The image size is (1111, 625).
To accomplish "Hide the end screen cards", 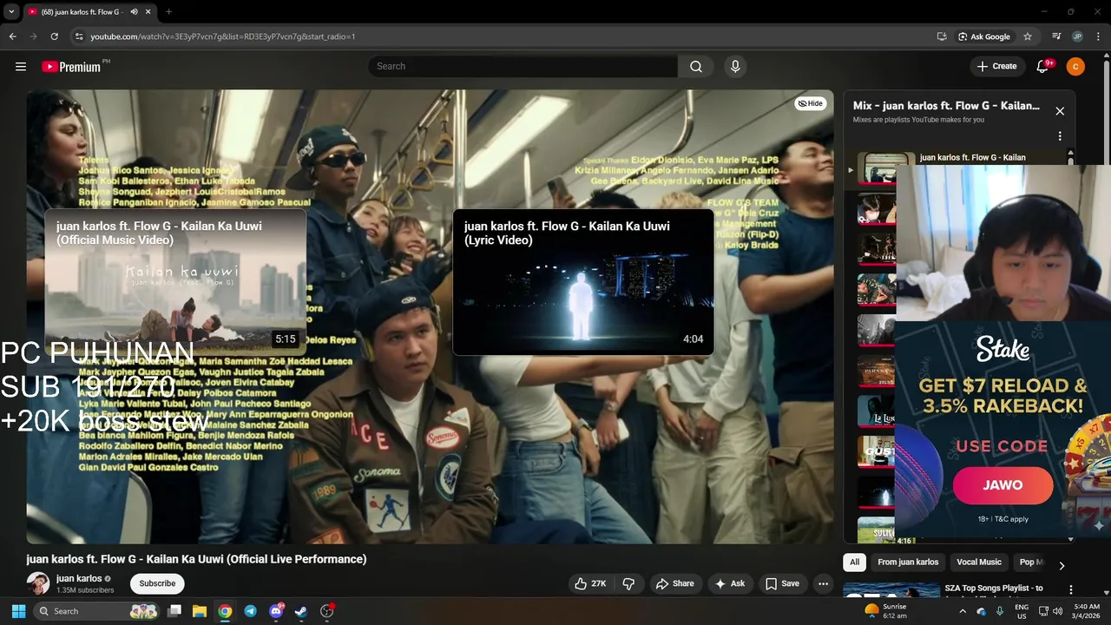I will (x=810, y=103).
